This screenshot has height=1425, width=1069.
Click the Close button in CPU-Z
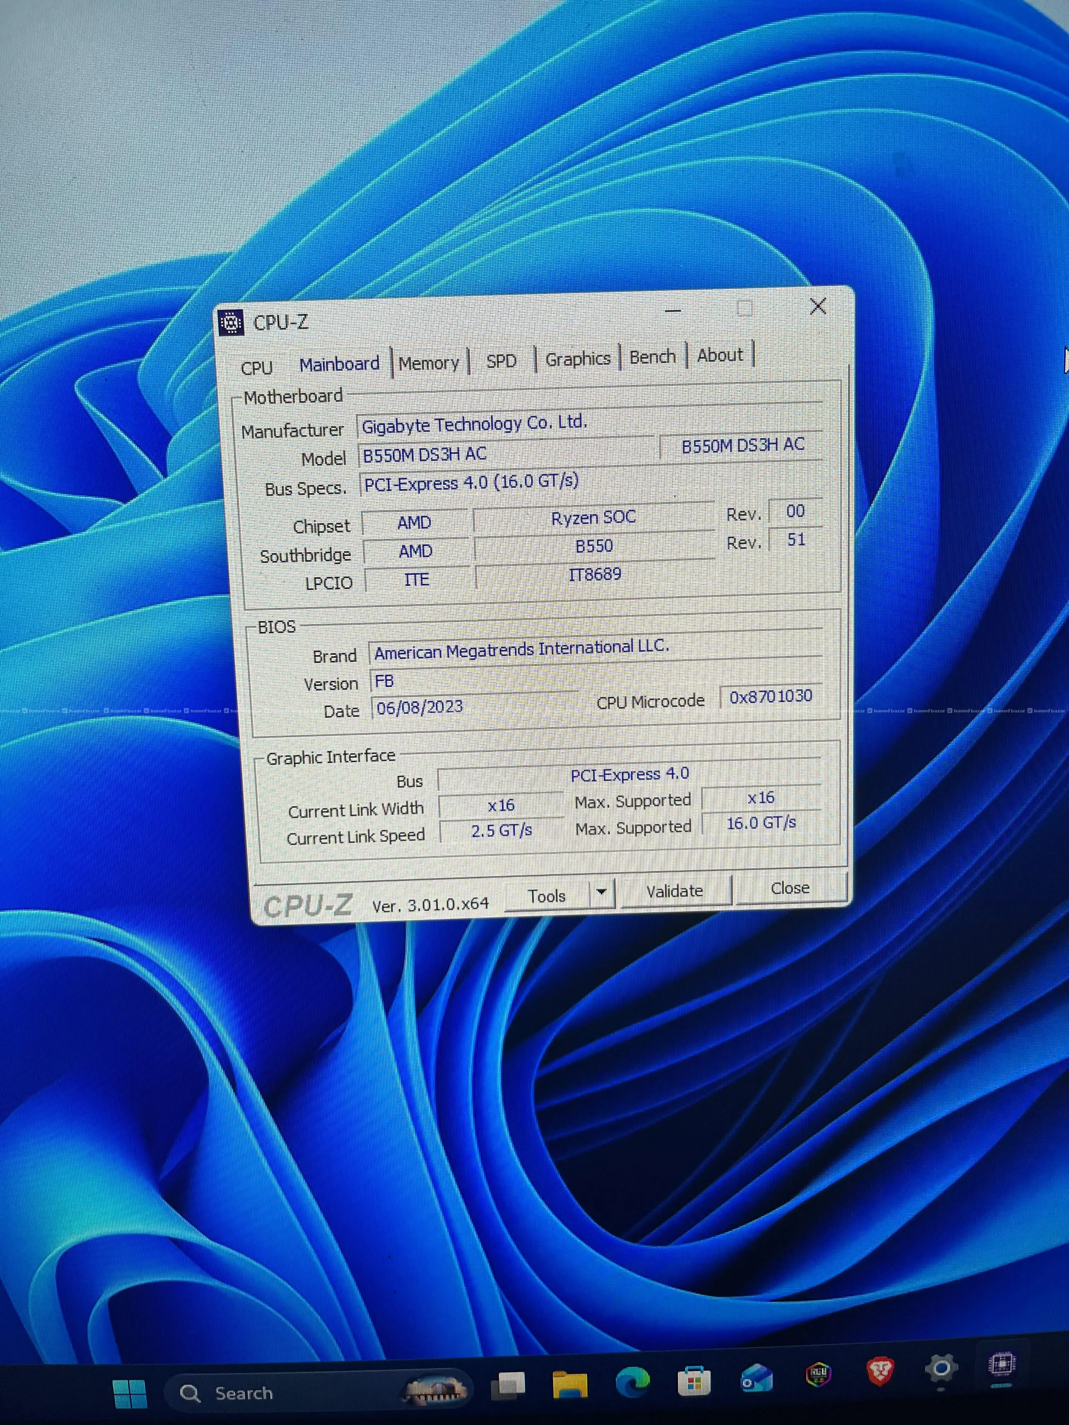(x=790, y=889)
